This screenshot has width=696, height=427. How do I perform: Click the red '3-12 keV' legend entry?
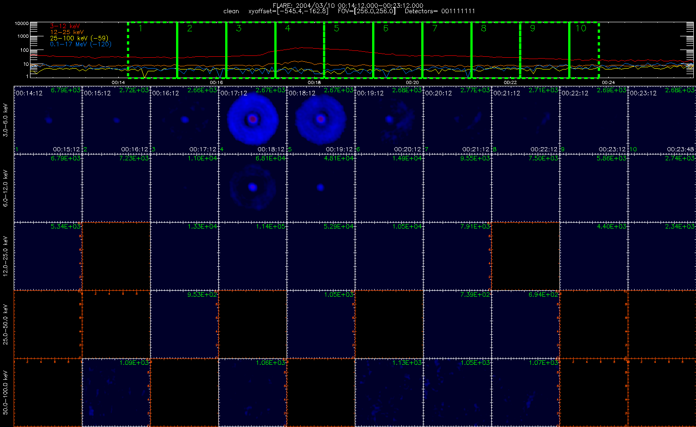[65, 26]
